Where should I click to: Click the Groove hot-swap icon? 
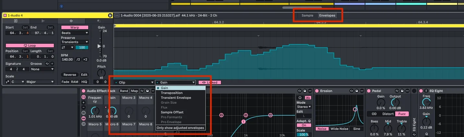point(47,64)
